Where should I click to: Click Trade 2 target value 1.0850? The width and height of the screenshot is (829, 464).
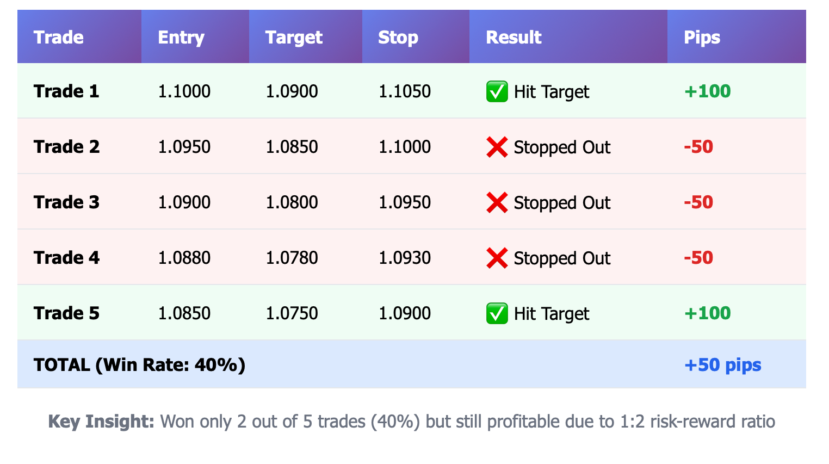(x=292, y=147)
